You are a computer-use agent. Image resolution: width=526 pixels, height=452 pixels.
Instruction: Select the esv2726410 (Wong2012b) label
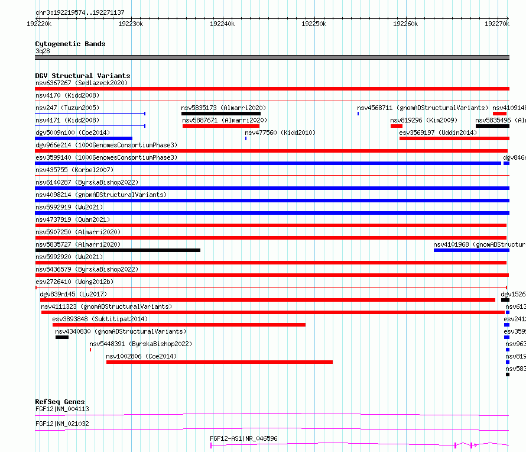pyautogui.click(x=74, y=282)
